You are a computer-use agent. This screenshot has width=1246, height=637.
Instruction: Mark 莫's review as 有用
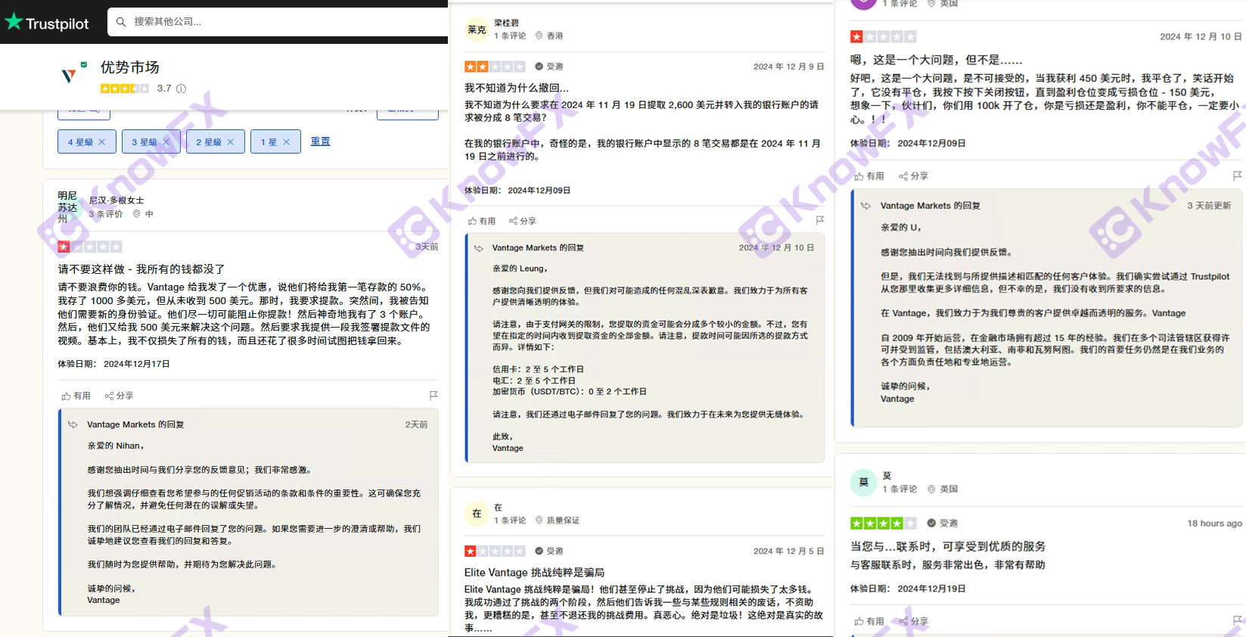pyautogui.click(x=869, y=621)
